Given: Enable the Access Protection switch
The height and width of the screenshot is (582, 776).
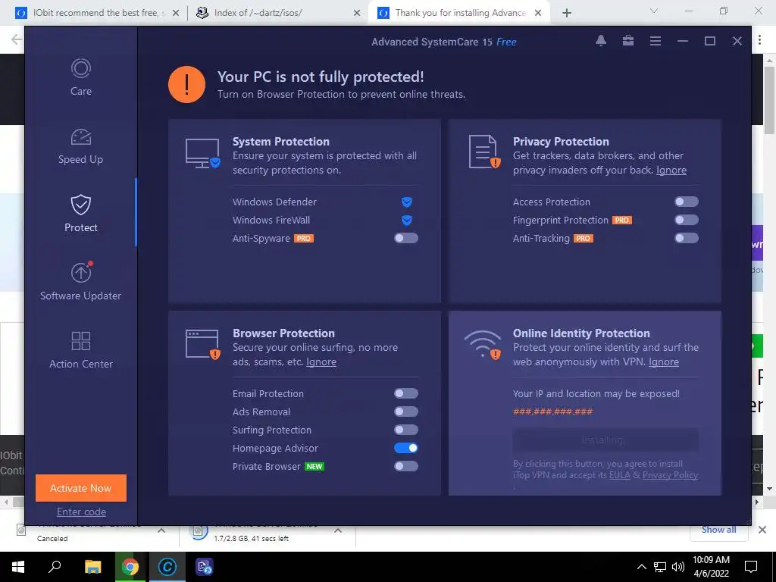Looking at the screenshot, I should coord(687,202).
